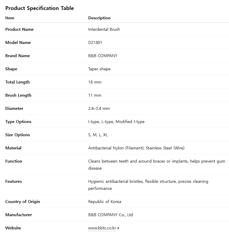Click the Product Specification Table heading
The height and width of the screenshot is (232, 229).
pos(40,8)
